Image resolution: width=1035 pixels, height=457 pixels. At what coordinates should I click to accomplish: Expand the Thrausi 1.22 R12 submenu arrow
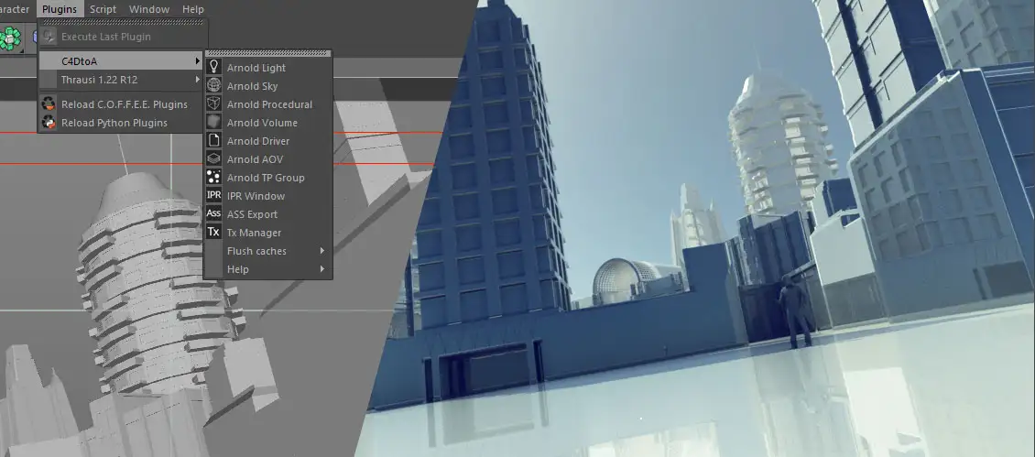(197, 80)
